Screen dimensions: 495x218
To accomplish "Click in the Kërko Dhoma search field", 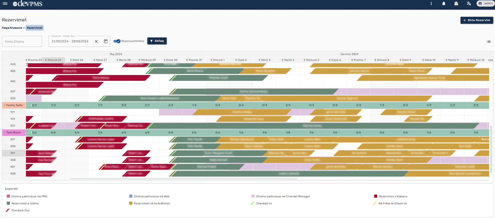I will (x=22, y=41).
